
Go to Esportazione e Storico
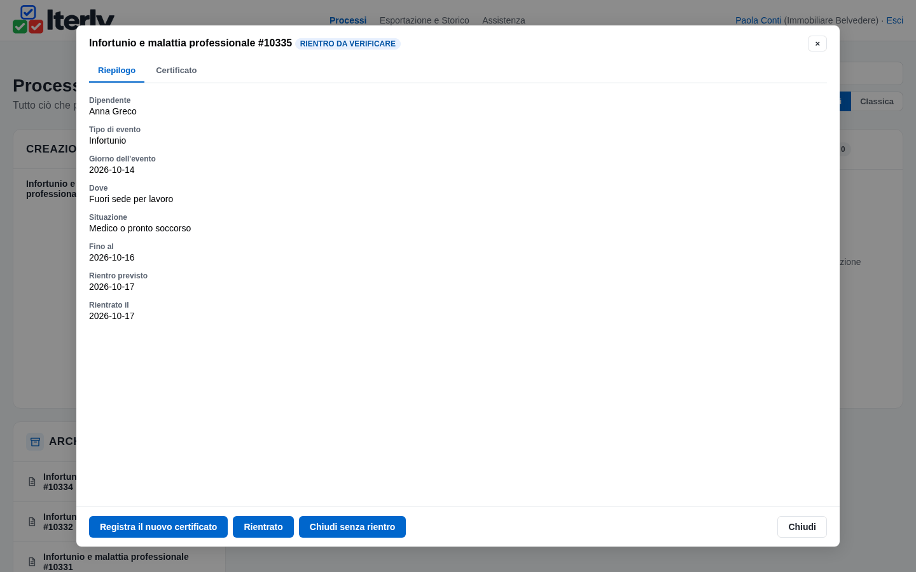point(424,20)
